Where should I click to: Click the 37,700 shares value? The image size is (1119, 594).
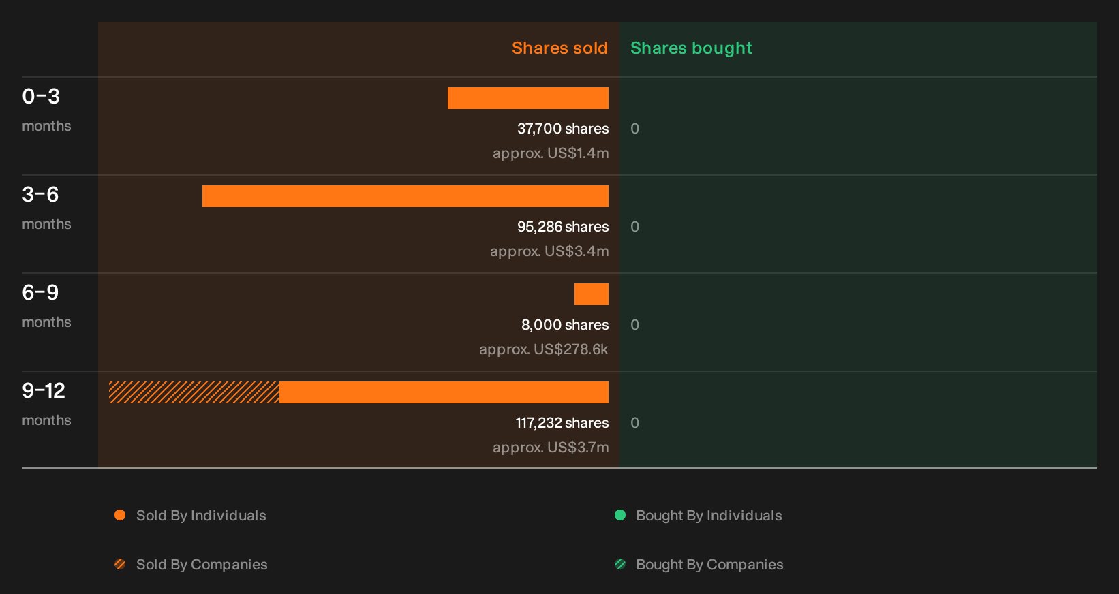563,129
